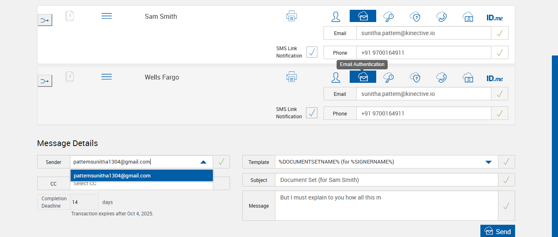Click the document page icon for Wells Fargo
The image size is (558, 237).
[70, 77]
